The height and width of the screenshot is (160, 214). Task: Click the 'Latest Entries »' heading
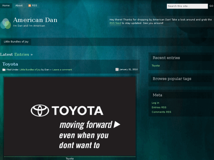coord(16,55)
